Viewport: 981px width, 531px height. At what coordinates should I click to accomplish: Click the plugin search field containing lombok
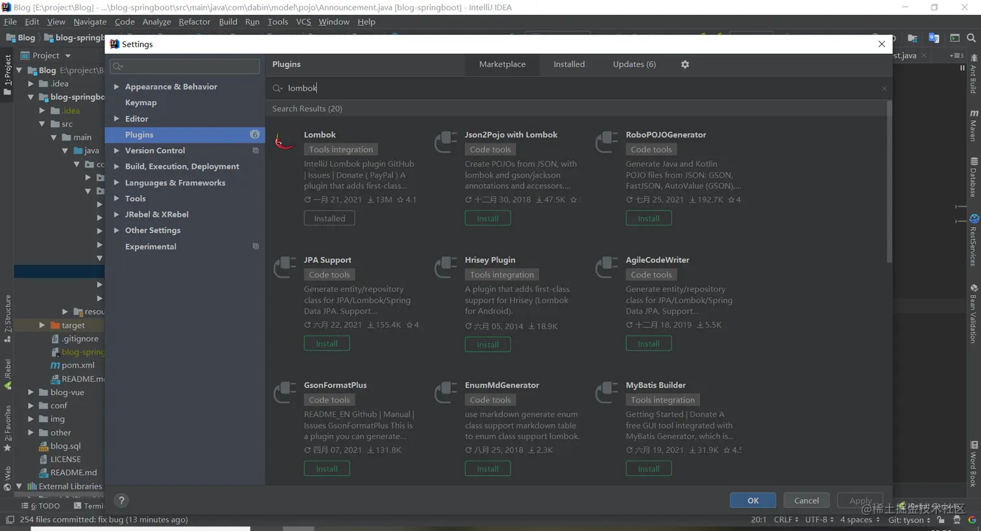point(577,88)
